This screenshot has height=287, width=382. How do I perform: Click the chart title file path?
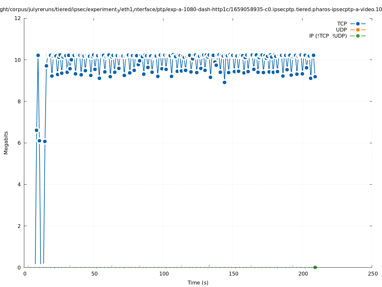191,10
